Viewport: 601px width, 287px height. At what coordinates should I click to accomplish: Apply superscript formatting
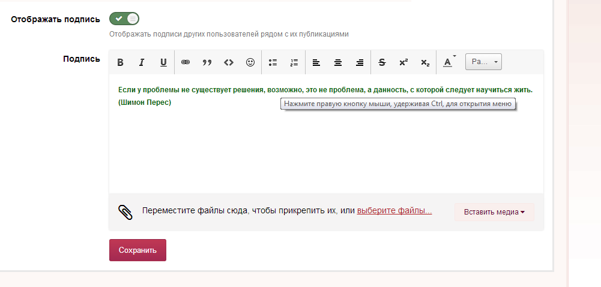403,62
